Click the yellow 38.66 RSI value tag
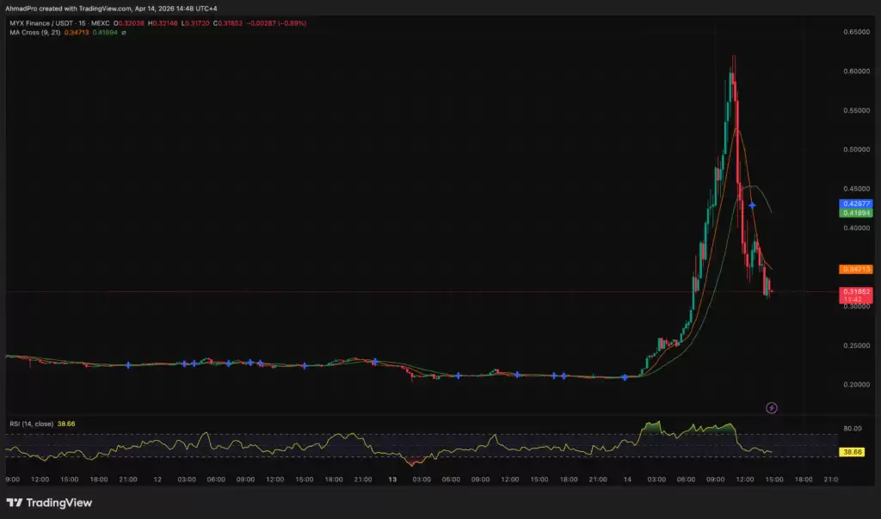 click(x=853, y=450)
